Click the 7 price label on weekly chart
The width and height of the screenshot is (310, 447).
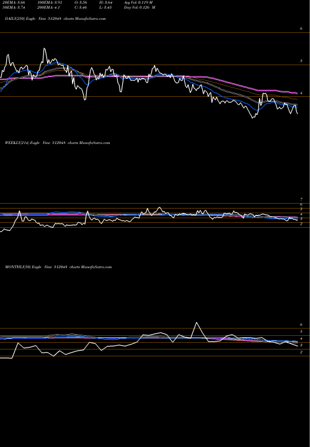(301, 199)
